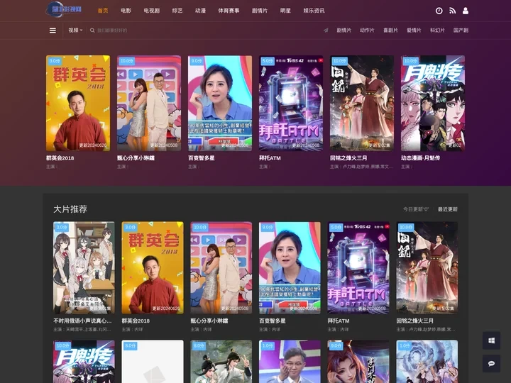
Task: Open the user account icon
Action: tap(466, 11)
